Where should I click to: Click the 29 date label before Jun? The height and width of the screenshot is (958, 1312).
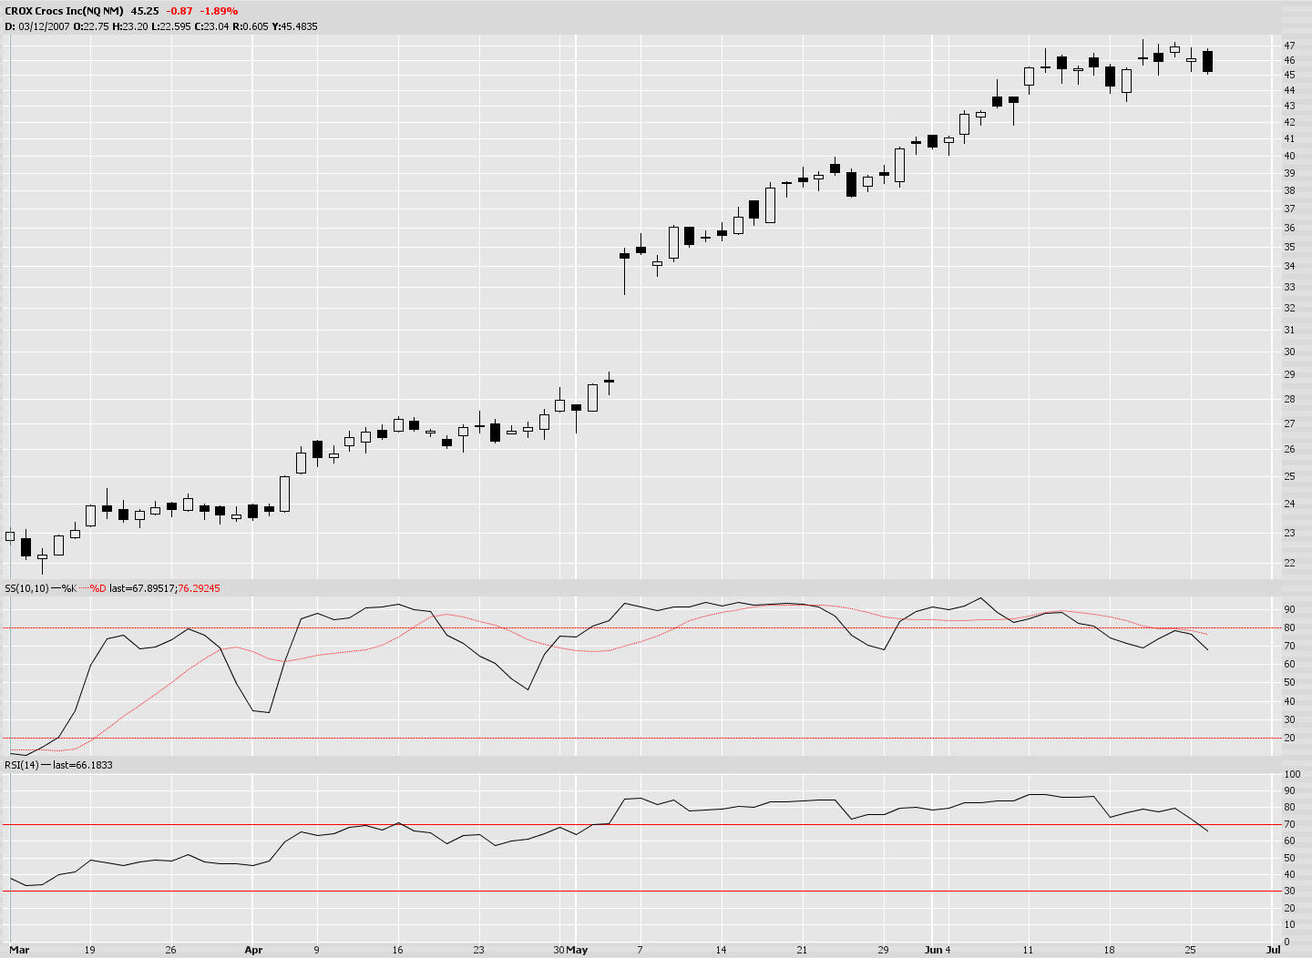pos(883,950)
